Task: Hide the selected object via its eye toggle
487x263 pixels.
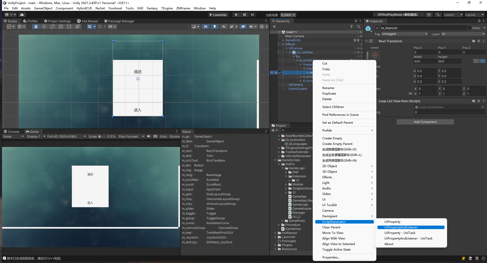Action: [x=272, y=73]
